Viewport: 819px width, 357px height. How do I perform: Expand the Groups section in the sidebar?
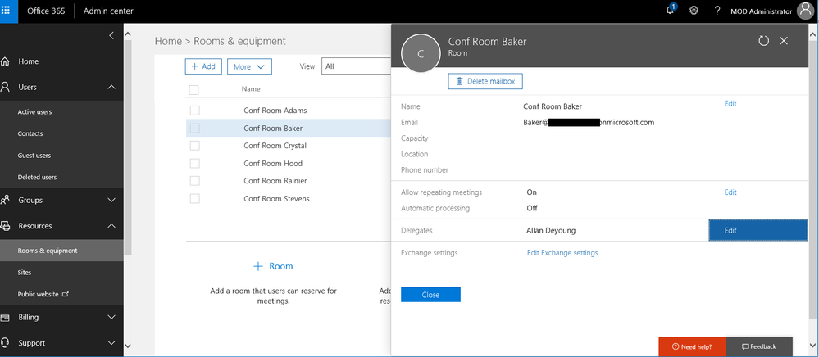click(x=111, y=200)
